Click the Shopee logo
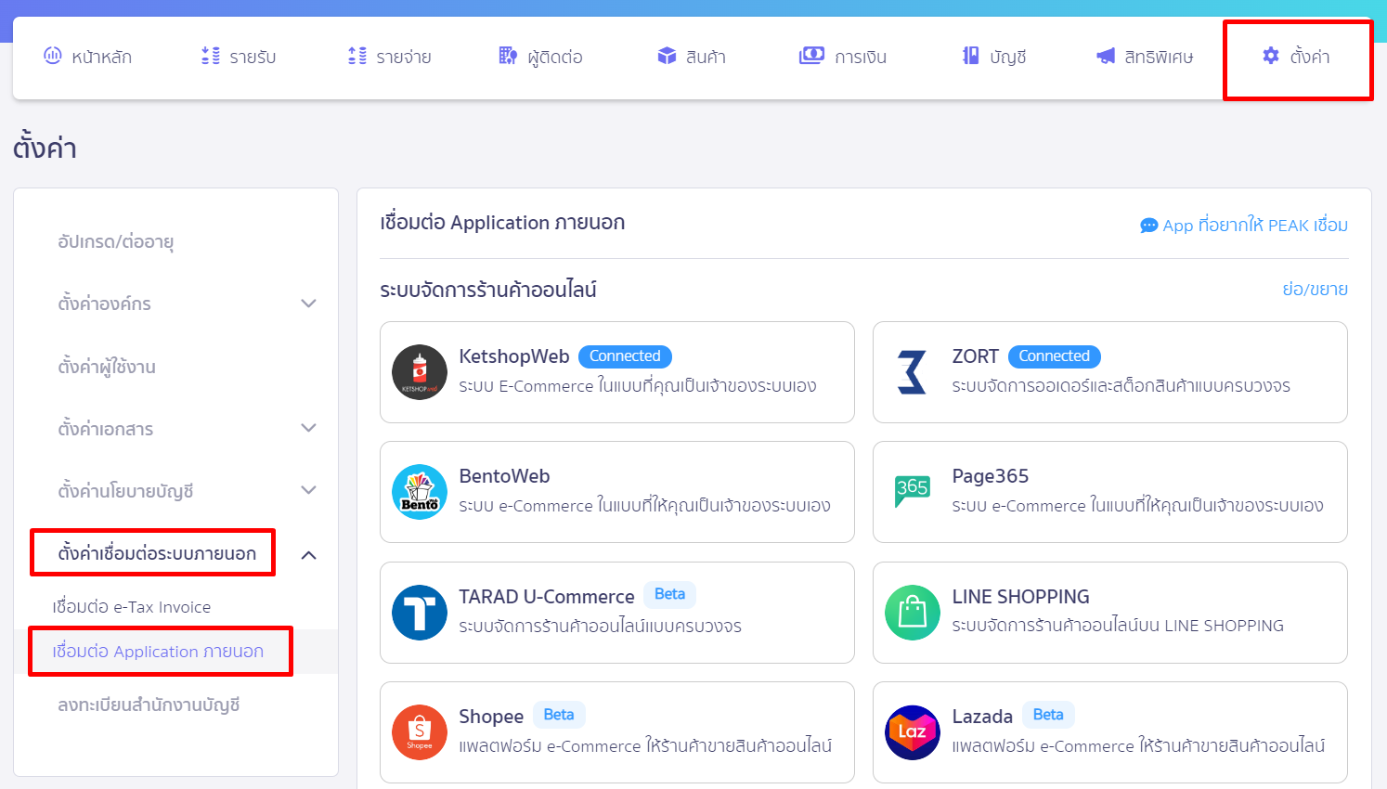Image resolution: width=1387 pixels, height=789 pixels. 420,732
